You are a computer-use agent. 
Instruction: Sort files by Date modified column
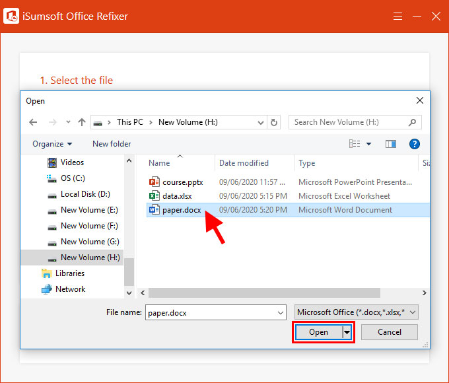(x=244, y=163)
